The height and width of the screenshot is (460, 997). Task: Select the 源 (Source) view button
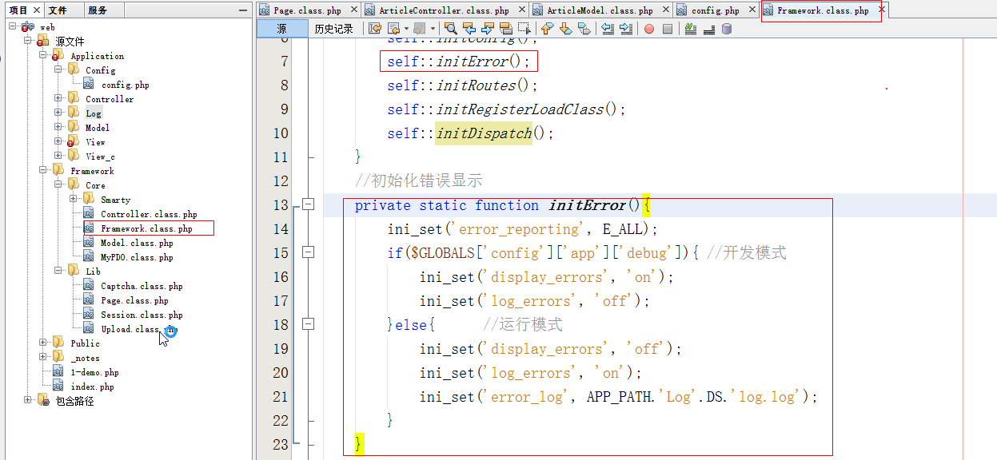281,29
